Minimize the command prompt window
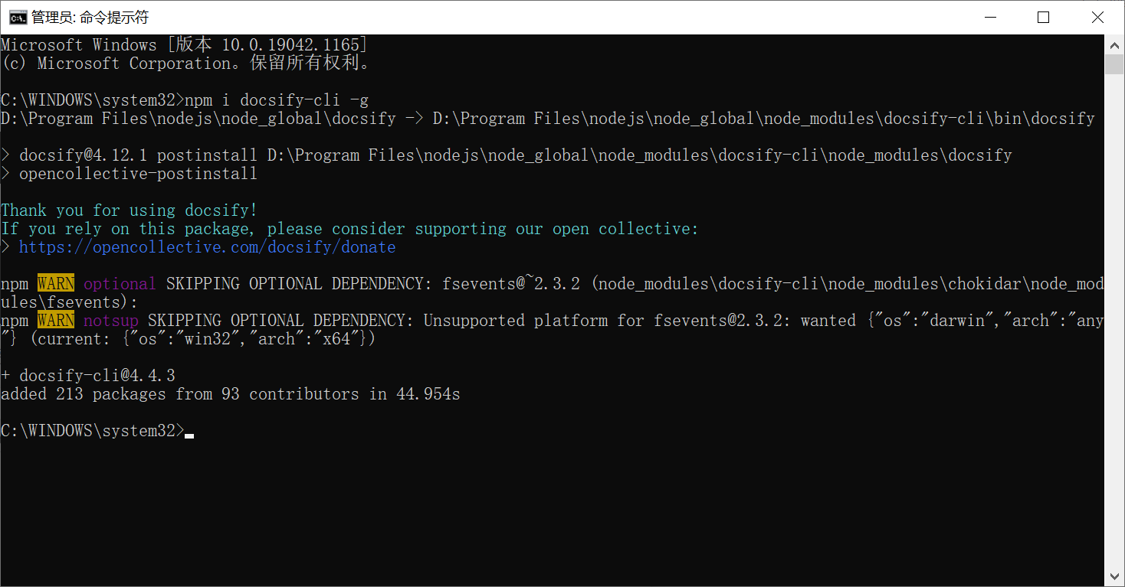Screen dimensions: 1125x587 click(989, 17)
